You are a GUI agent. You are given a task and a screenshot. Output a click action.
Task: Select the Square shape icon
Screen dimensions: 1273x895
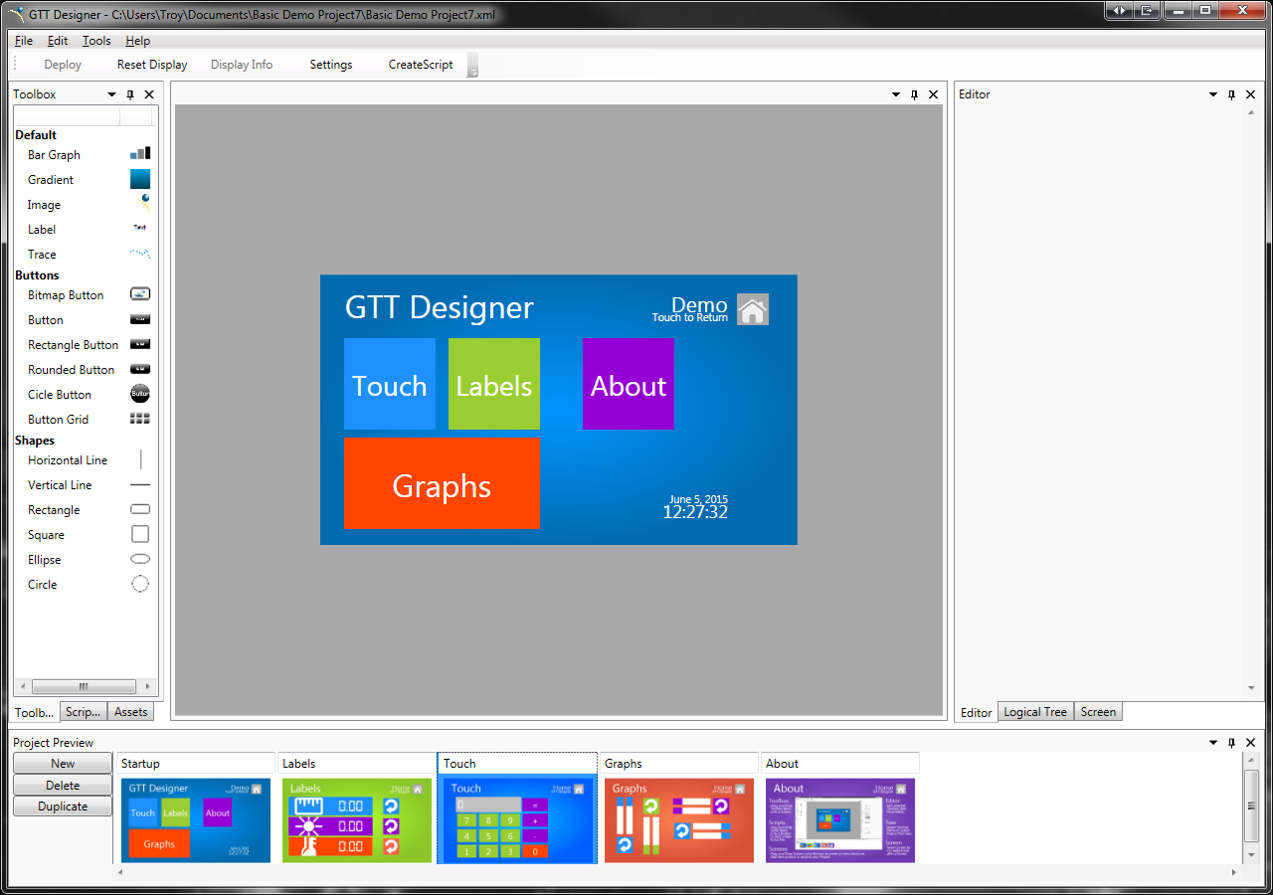click(x=140, y=534)
